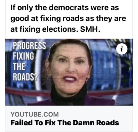Viewport: 138px width, 132px height.
Task: Click the 'at fixing elections' text line
Action: [55, 29]
